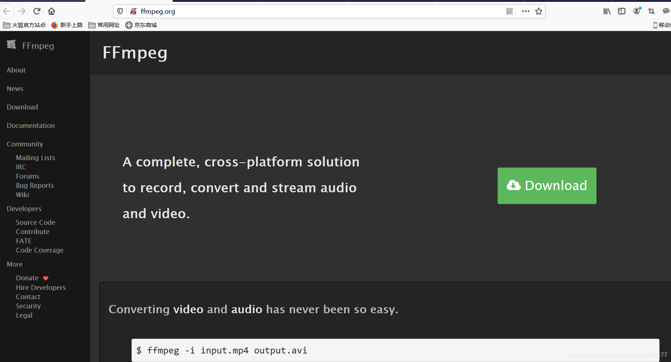The image size is (671, 362).
Task: Open the Library icon in toolbar
Action: pyautogui.click(x=607, y=11)
